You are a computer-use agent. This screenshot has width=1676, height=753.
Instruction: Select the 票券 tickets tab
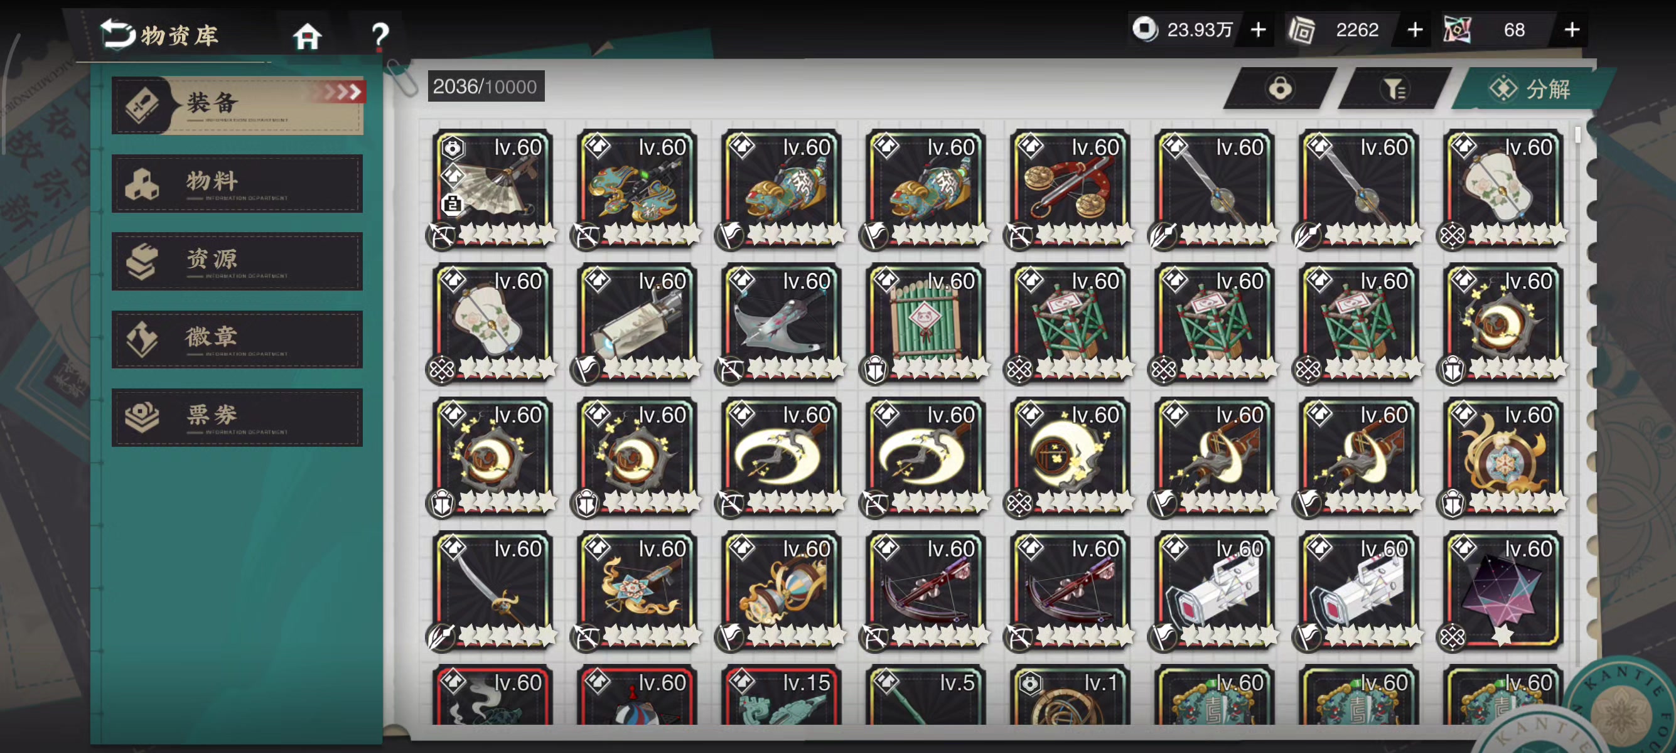click(237, 417)
